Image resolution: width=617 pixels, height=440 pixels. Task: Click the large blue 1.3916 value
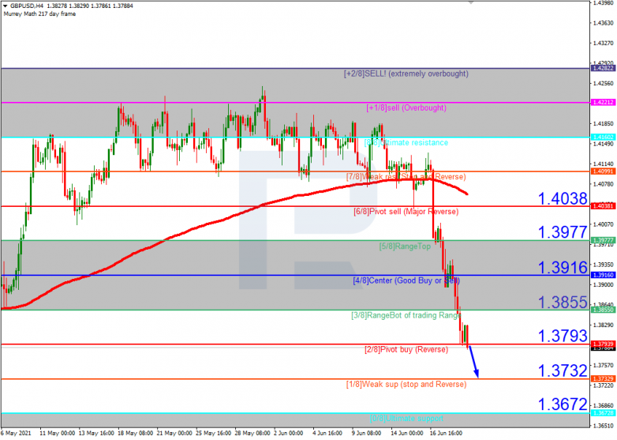(x=563, y=268)
